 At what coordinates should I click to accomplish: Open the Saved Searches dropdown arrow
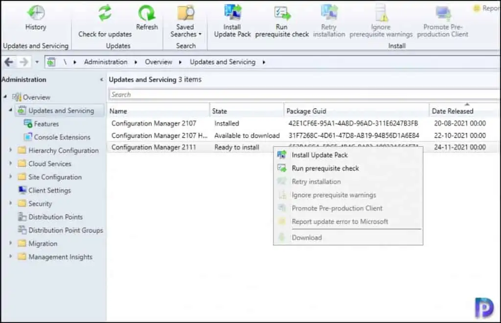coord(200,34)
